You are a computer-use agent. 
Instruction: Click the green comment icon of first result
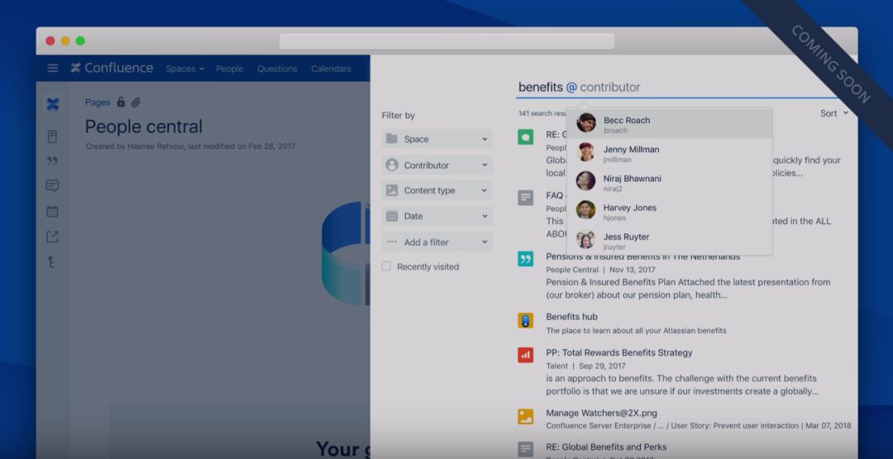[526, 136]
